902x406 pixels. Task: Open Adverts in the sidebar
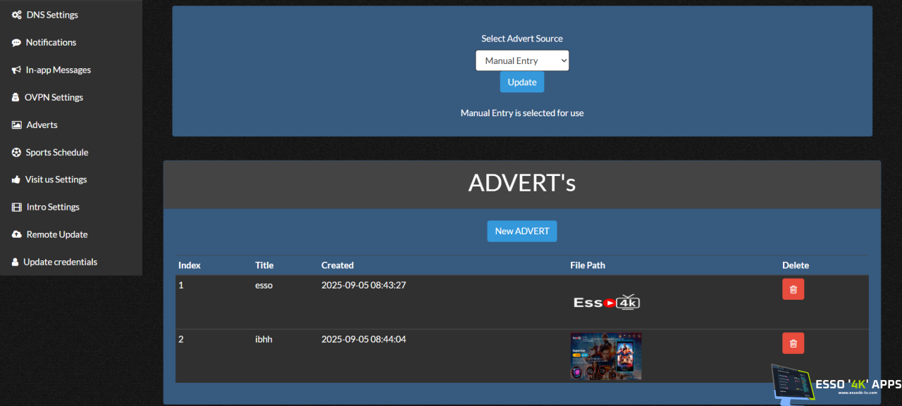42,125
